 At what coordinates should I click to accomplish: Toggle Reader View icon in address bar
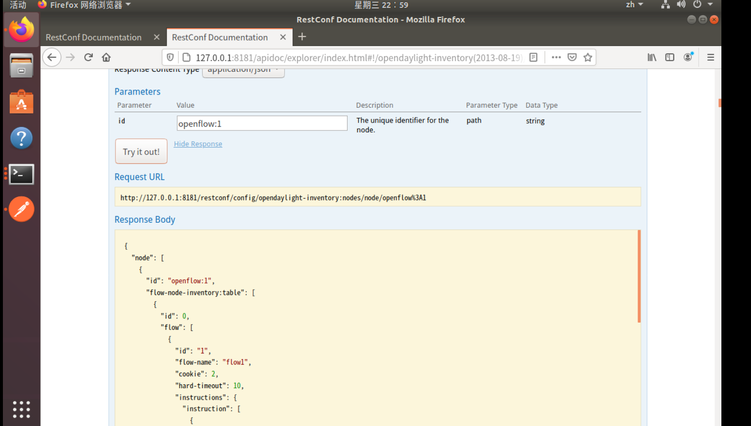pyautogui.click(x=534, y=57)
